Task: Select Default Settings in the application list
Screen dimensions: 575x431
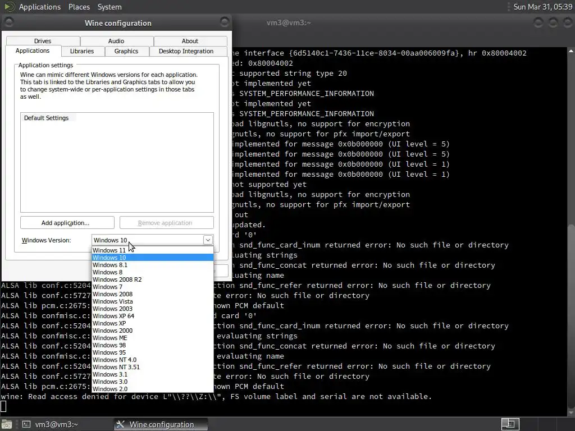Action: click(x=47, y=118)
